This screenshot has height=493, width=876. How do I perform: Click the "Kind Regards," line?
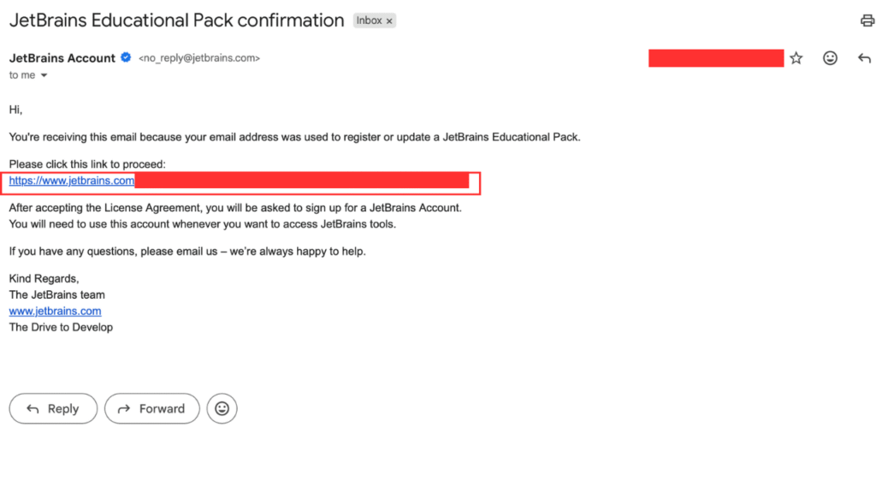(x=44, y=278)
